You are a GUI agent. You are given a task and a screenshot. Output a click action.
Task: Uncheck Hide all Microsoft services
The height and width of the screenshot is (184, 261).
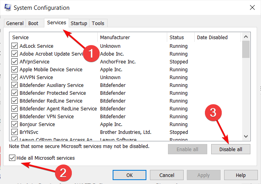click(x=12, y=158)
